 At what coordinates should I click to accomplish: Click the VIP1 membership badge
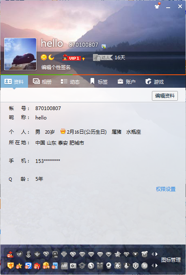coord(71,58)
